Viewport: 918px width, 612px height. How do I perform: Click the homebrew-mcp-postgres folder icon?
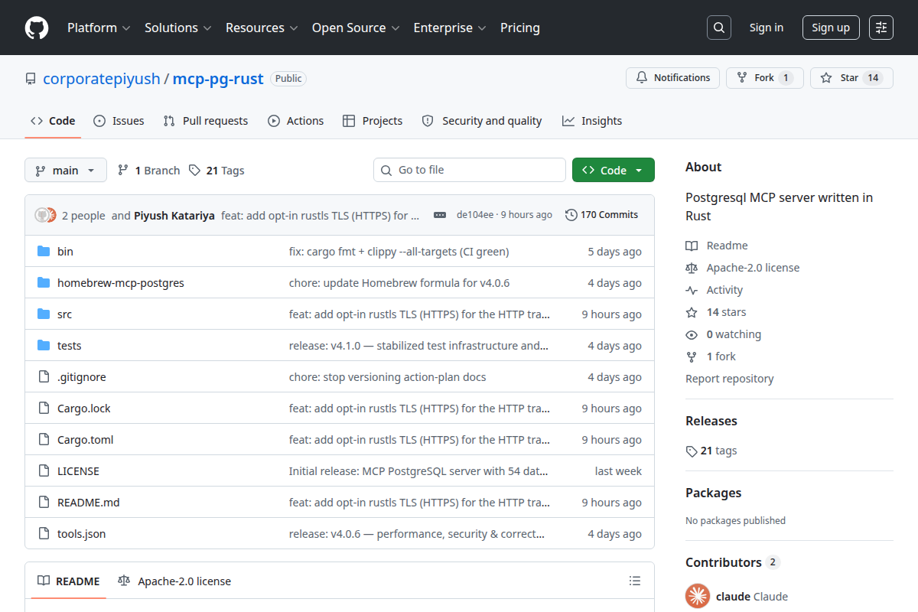[x=44, y=283]
